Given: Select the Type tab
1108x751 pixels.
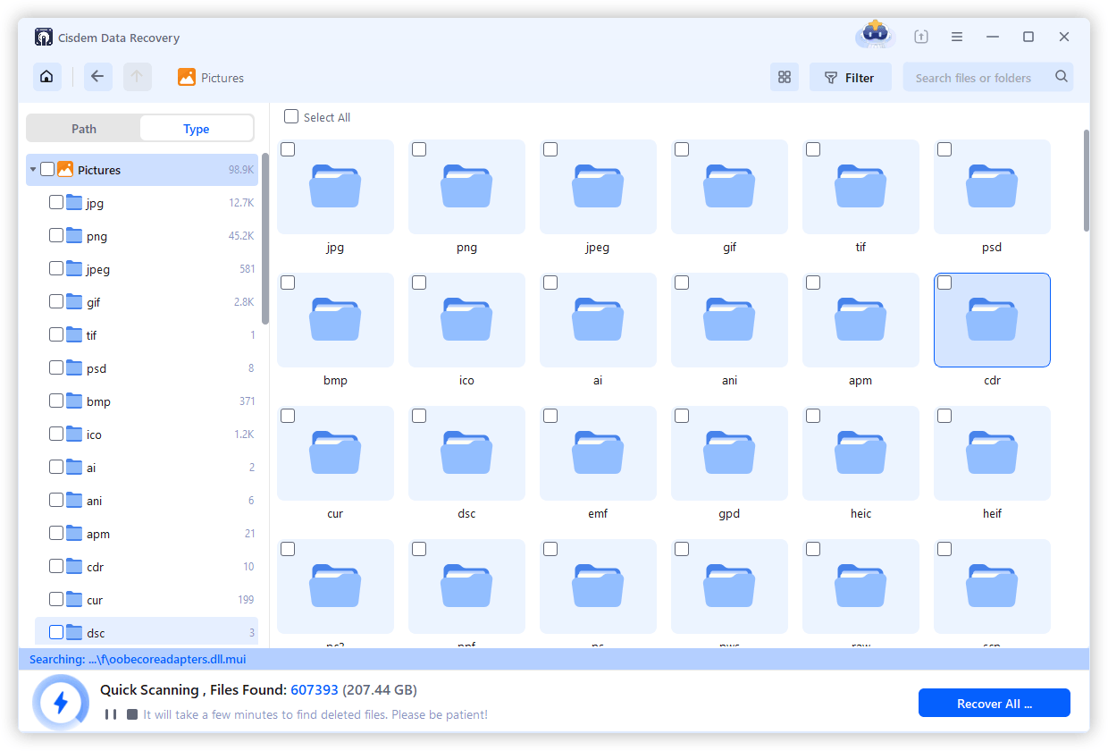Looking at the screenshot, I should 196,128.
